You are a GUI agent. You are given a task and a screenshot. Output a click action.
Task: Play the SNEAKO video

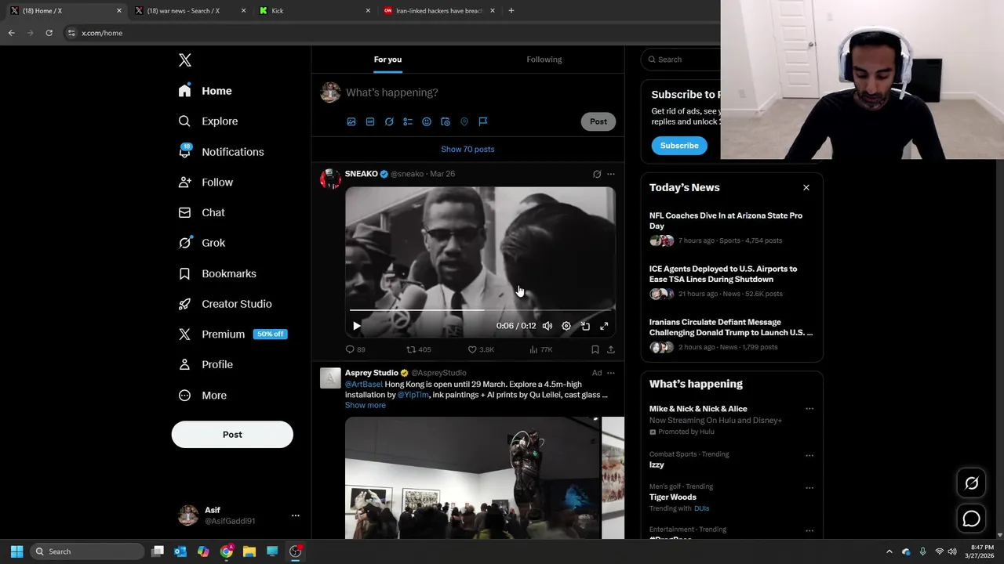(357, 326)
